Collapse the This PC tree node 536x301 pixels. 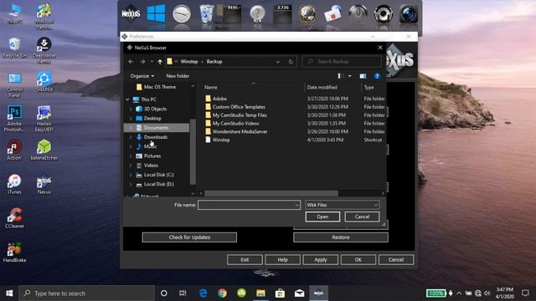[128, 99]
